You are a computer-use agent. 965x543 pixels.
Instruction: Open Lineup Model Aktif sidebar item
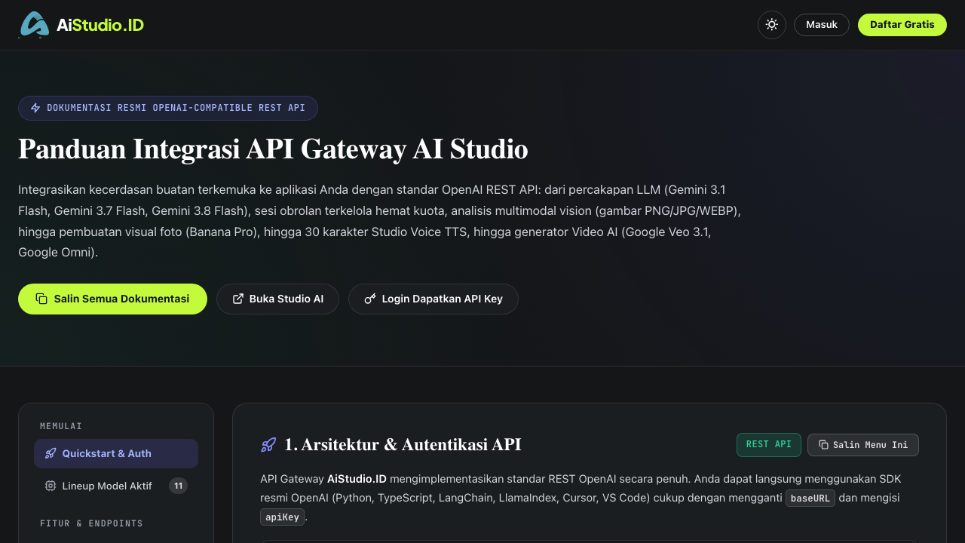(116, 486)
